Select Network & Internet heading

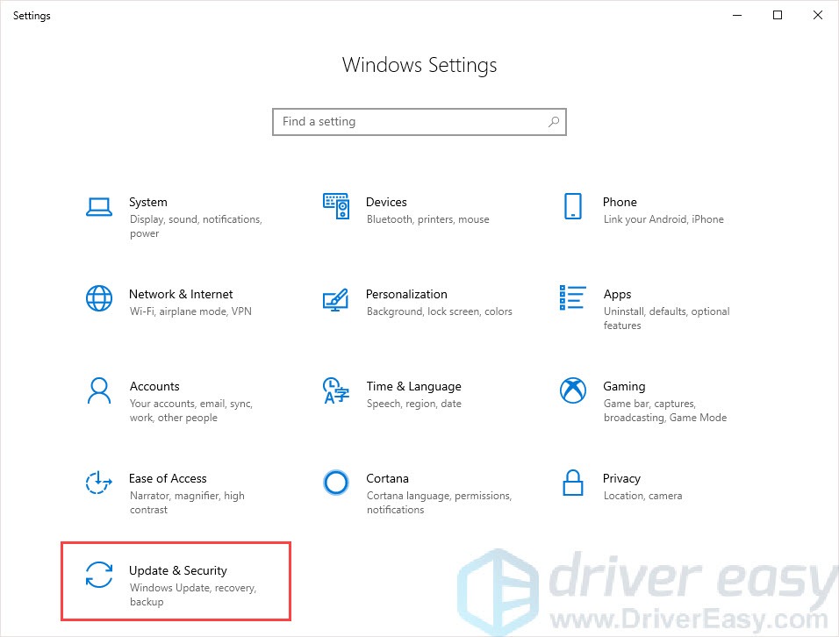tap(181, 294)
